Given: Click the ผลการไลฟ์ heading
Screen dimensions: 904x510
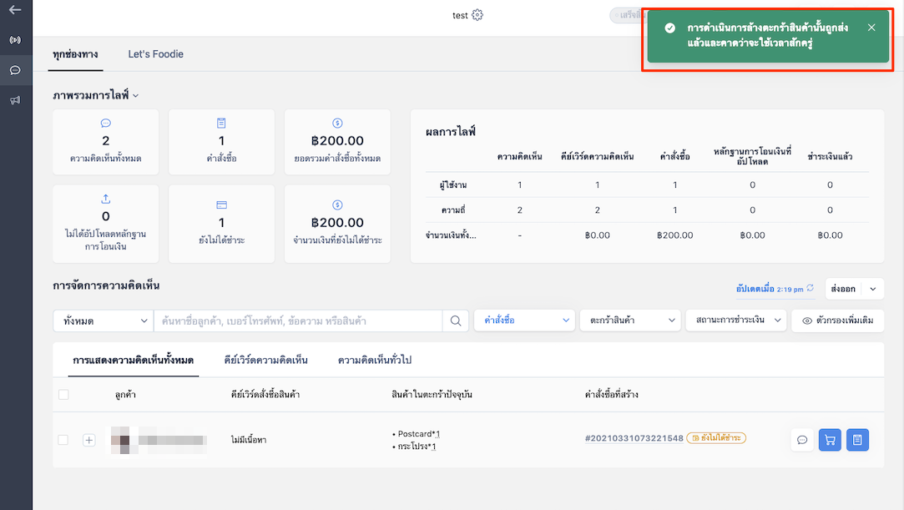Looking at the screenshot, I should coord(450,132).
